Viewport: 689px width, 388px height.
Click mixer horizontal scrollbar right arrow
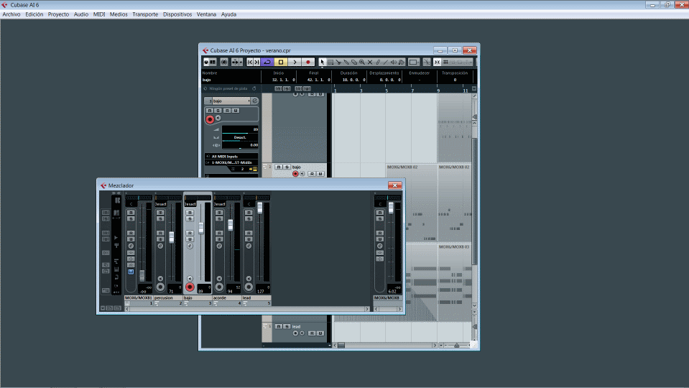(367, 309)
